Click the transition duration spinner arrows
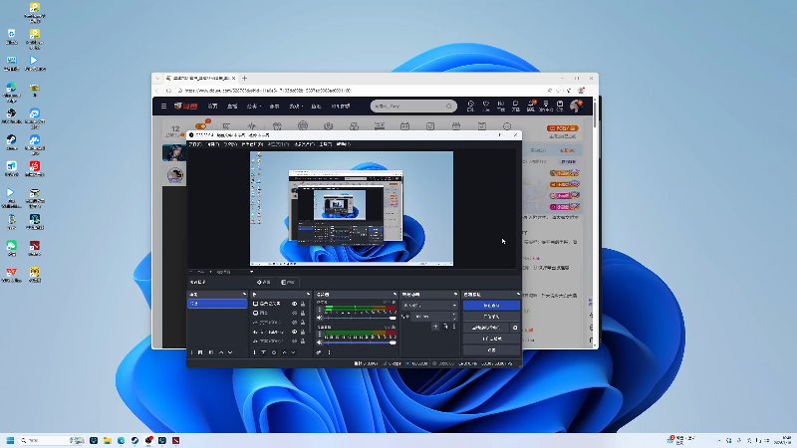The height and width of the screenshot is (448, 797). coord(454,316)
